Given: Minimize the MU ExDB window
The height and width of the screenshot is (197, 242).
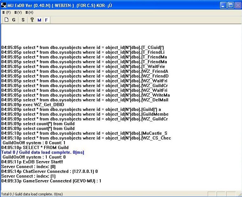Looking at the screenshot, I should [x=224, y=5].
